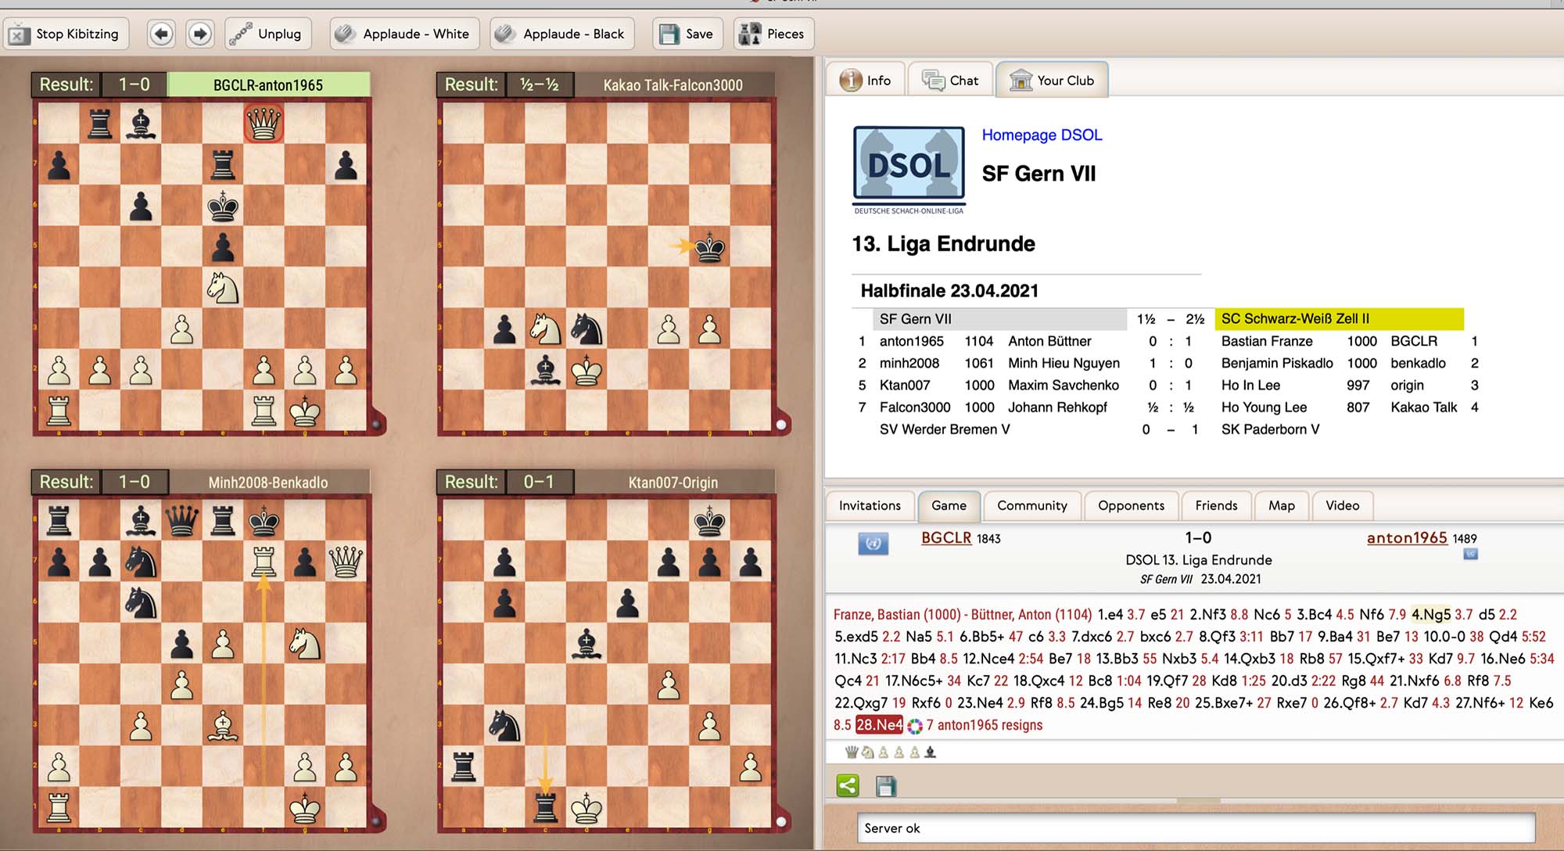Viewport: 1564px width, 851px height.
Task: Click Save in the top toolbar
Action: [x=687, y=34]
